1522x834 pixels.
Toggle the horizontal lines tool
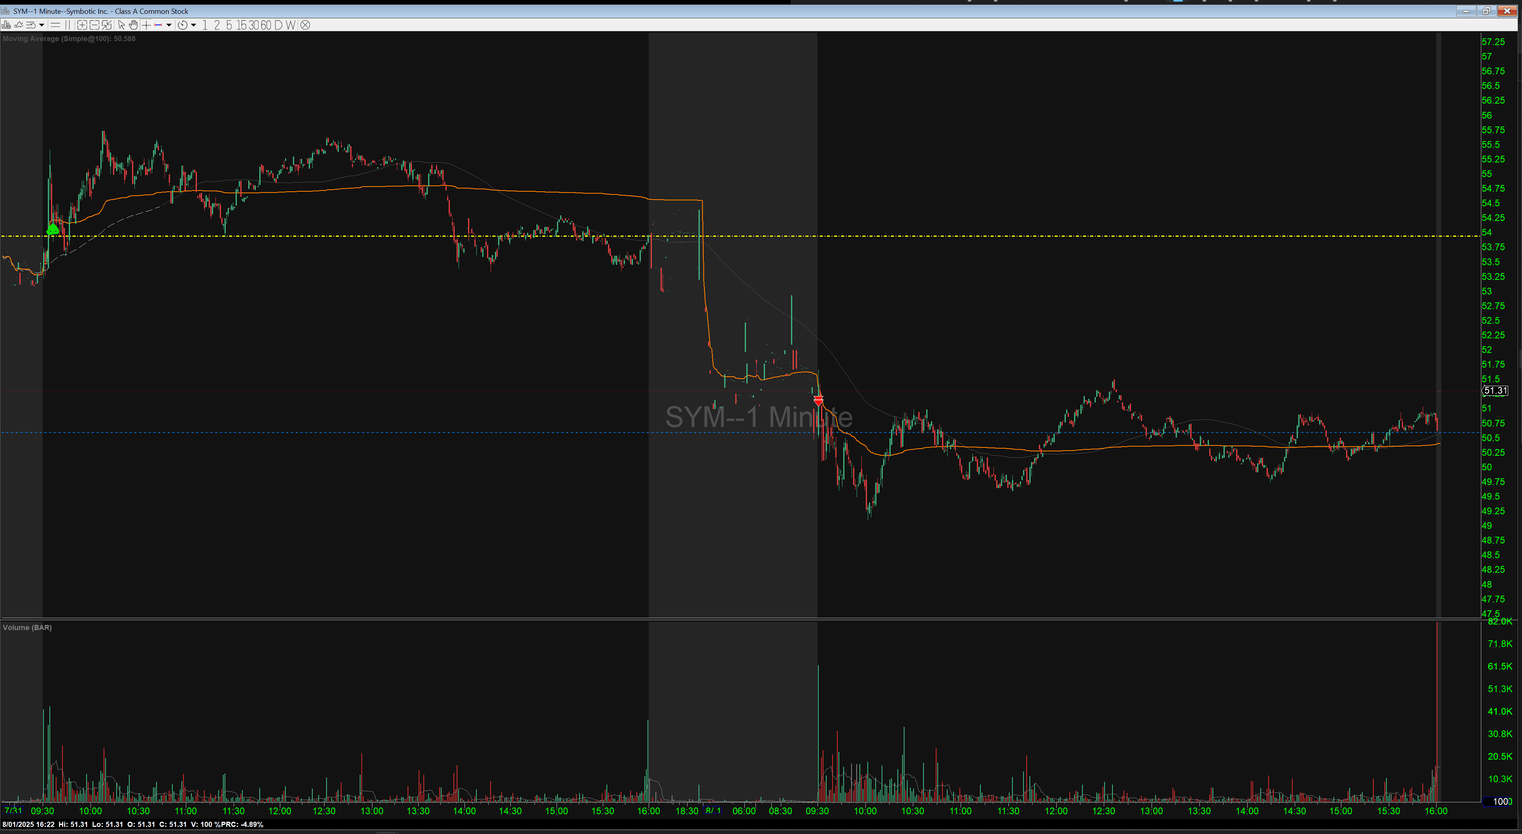[55, 25]
